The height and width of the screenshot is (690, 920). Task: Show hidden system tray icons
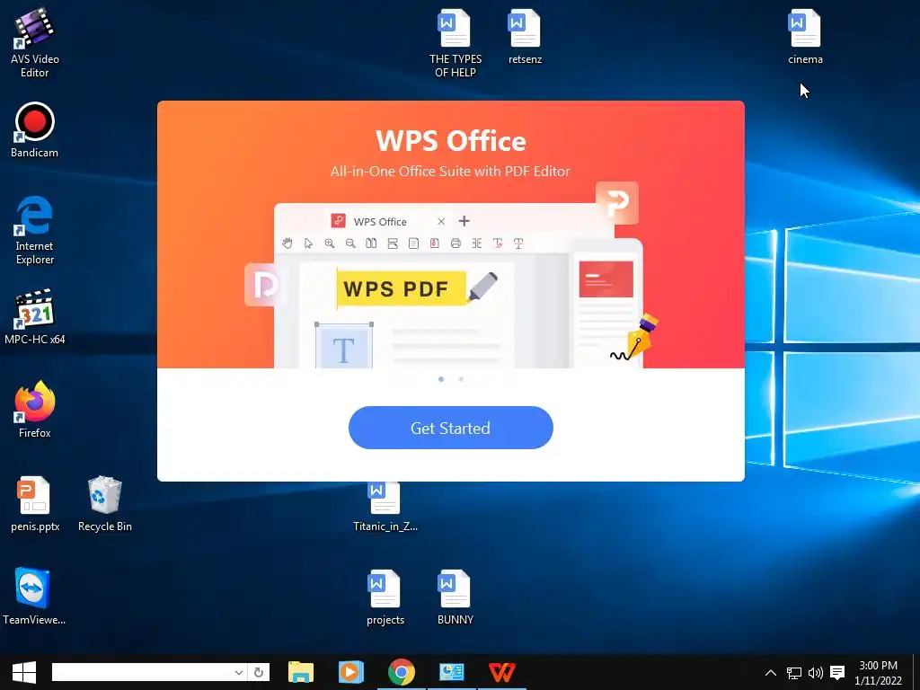pos(771,673)
